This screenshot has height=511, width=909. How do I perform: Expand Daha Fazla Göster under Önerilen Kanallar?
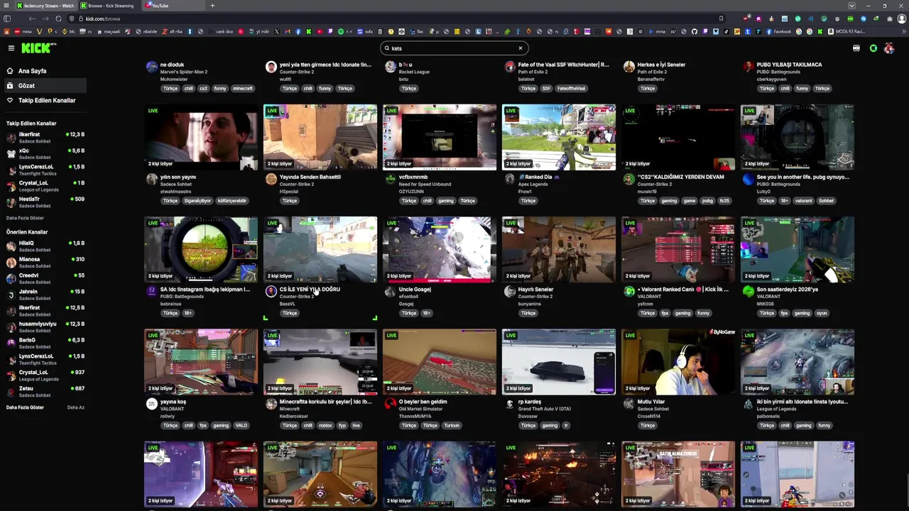[x=25, y=407]
